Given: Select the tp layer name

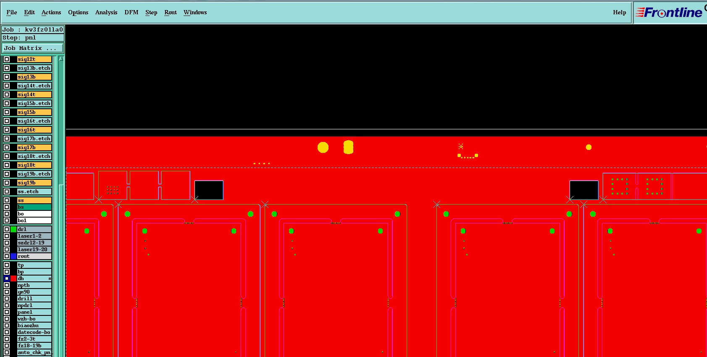Looking at the screenshot, I should click(x=34, y=265).
